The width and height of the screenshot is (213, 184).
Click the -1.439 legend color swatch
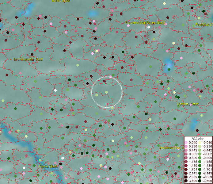coord(200,166)
